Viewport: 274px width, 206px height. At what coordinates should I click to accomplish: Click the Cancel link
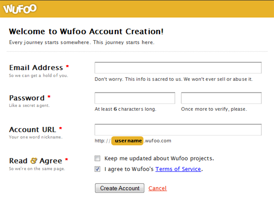coord(158,188)
